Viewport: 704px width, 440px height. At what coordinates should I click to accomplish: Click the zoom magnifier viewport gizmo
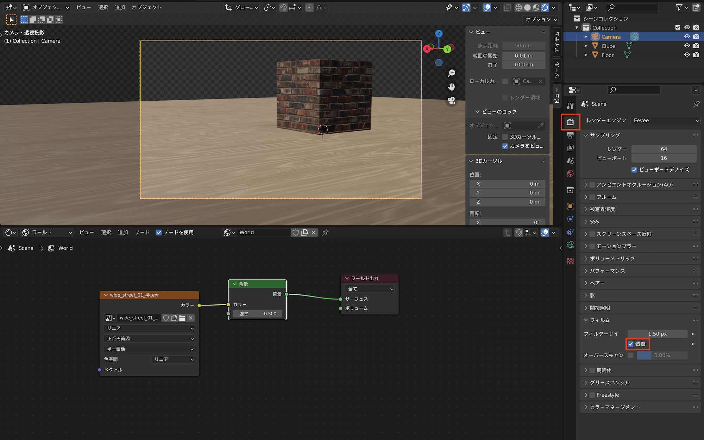(x=451, y=73)
